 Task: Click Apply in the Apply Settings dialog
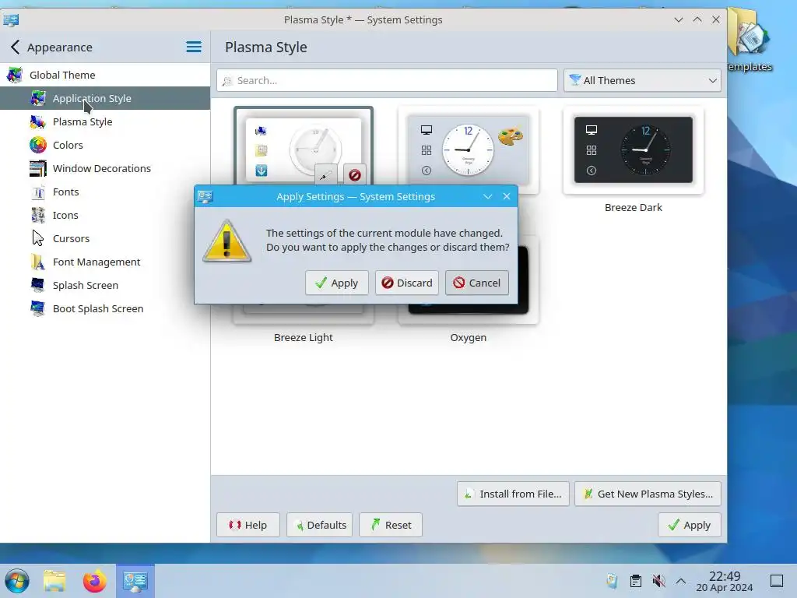336,283
